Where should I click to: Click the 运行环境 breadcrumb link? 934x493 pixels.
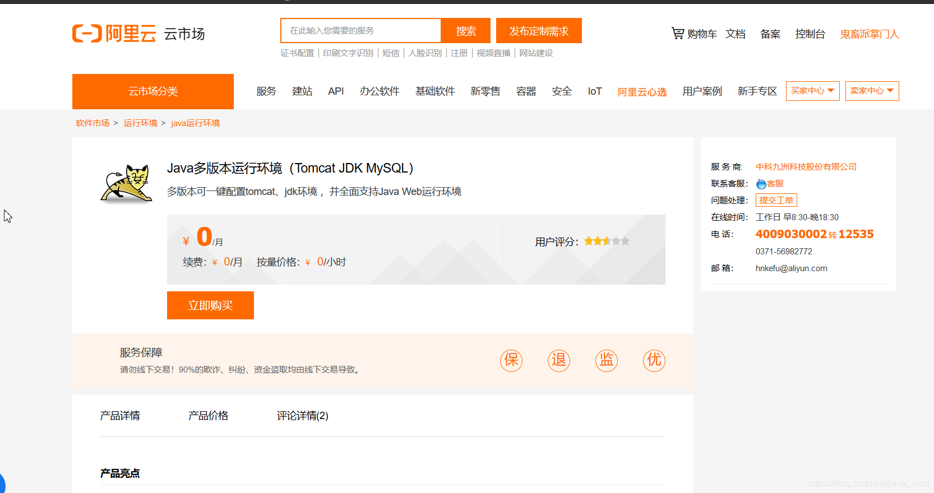point(140,123)
